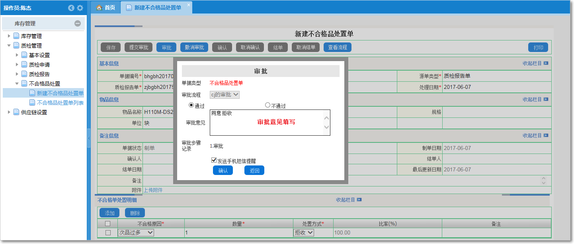Click collapse icon beside 不合格单处置明细 收起栏目

coord(359,200)
